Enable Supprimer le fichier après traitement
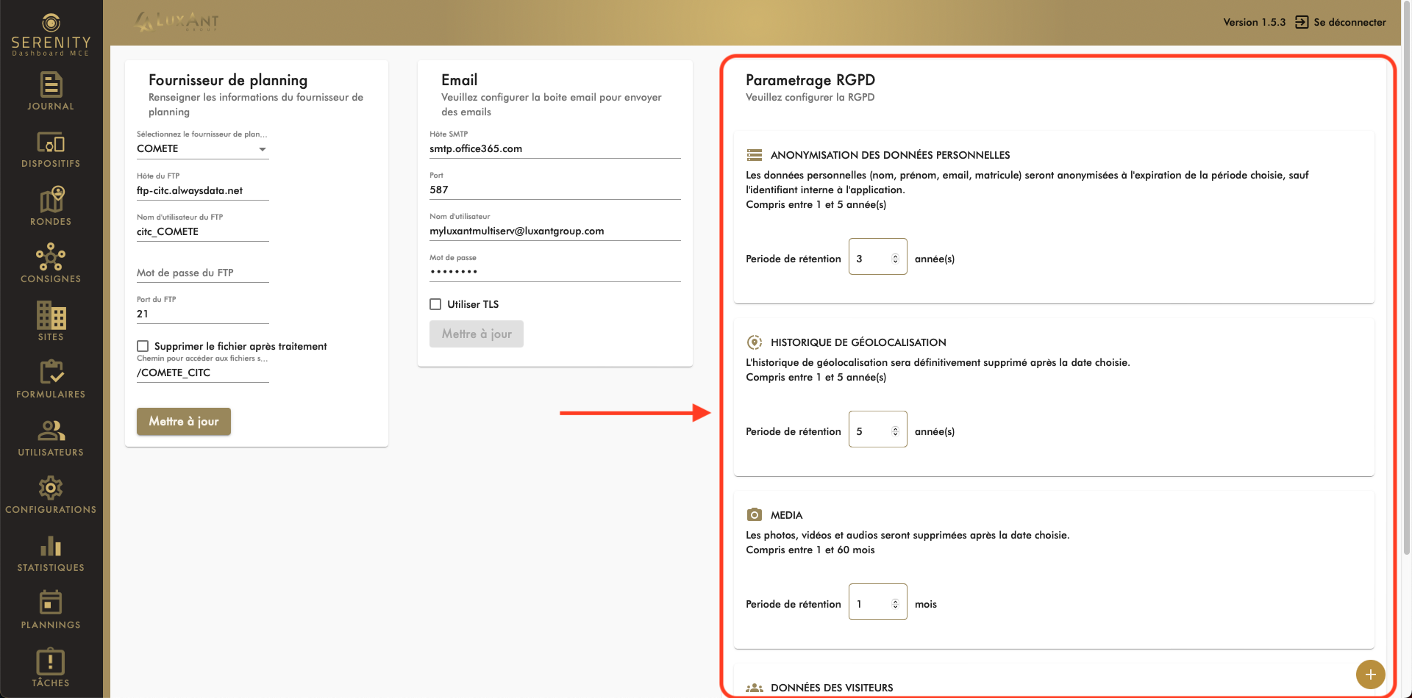This screenshot has height=698, width=1412. (x=143, y=346)
